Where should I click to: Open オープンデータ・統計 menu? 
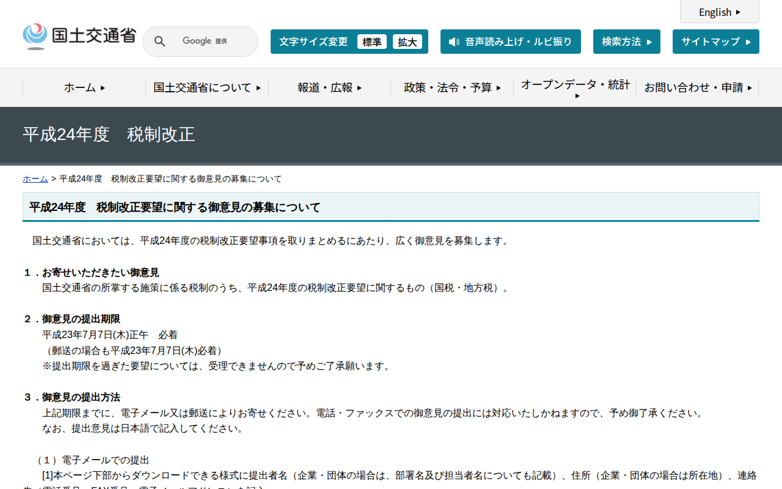click(x=575, y=87)
